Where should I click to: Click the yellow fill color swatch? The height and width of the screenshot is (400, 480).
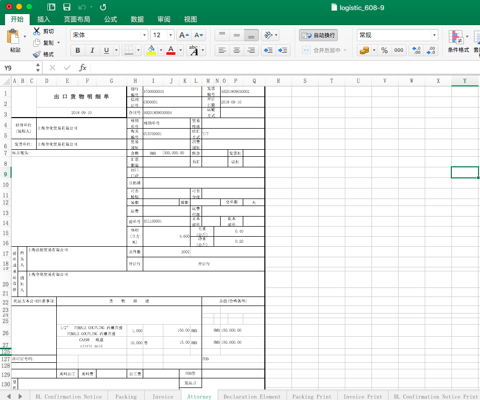point(151,50)
